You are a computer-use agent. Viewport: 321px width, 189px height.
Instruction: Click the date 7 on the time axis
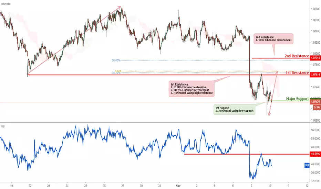pyautogui.click(x=252, y=186)
